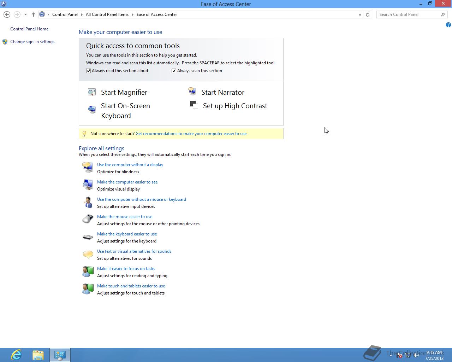Go up one level with Up arrow
The width and height of the screenshot is (452, 362).
point(34,14)
